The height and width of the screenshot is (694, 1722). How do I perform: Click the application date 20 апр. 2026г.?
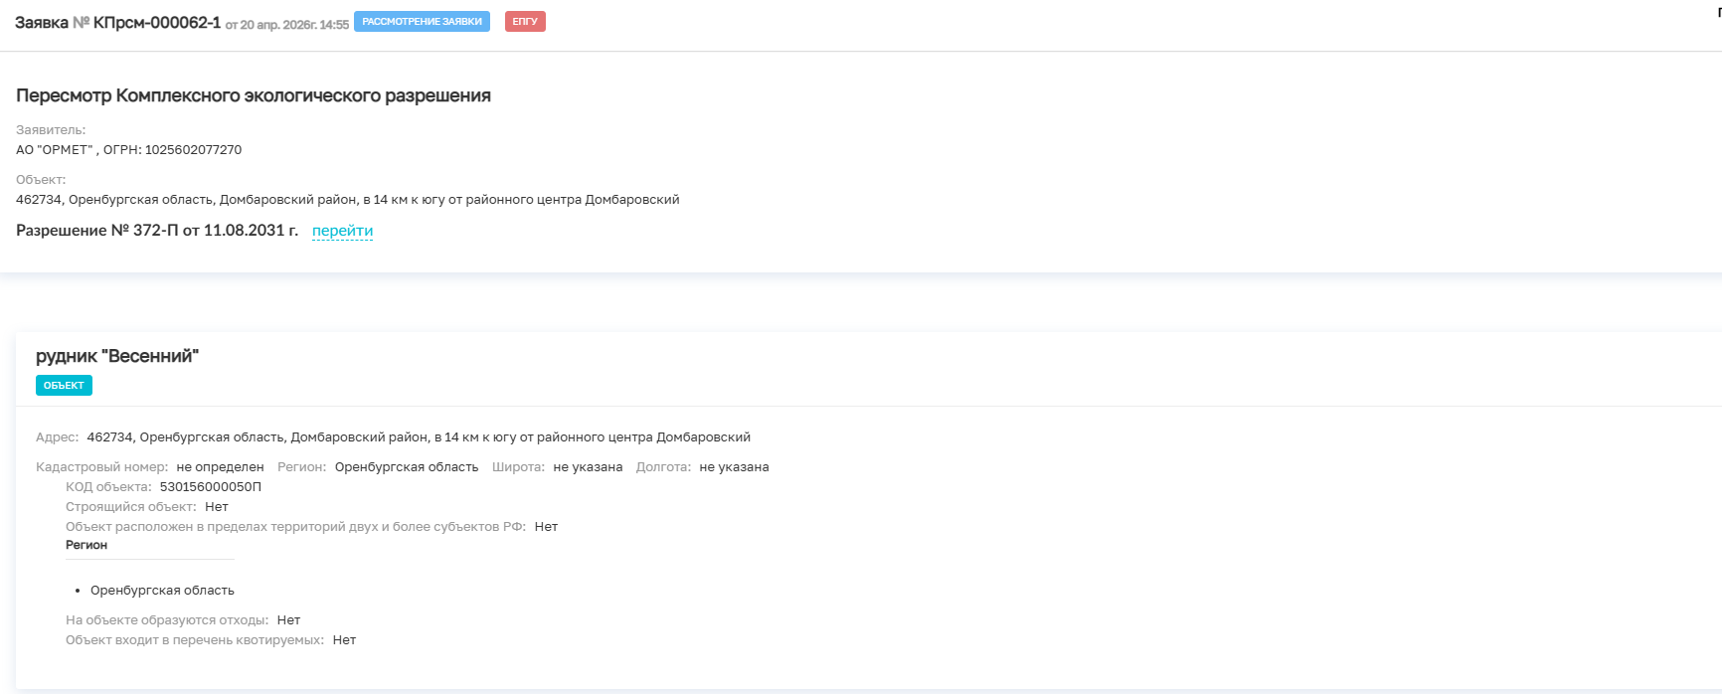tap(280, 25)
